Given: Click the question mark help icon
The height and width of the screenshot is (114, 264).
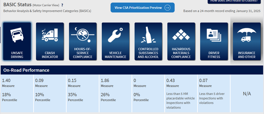Looking at the screenshot, I should (x=62, y=5).
